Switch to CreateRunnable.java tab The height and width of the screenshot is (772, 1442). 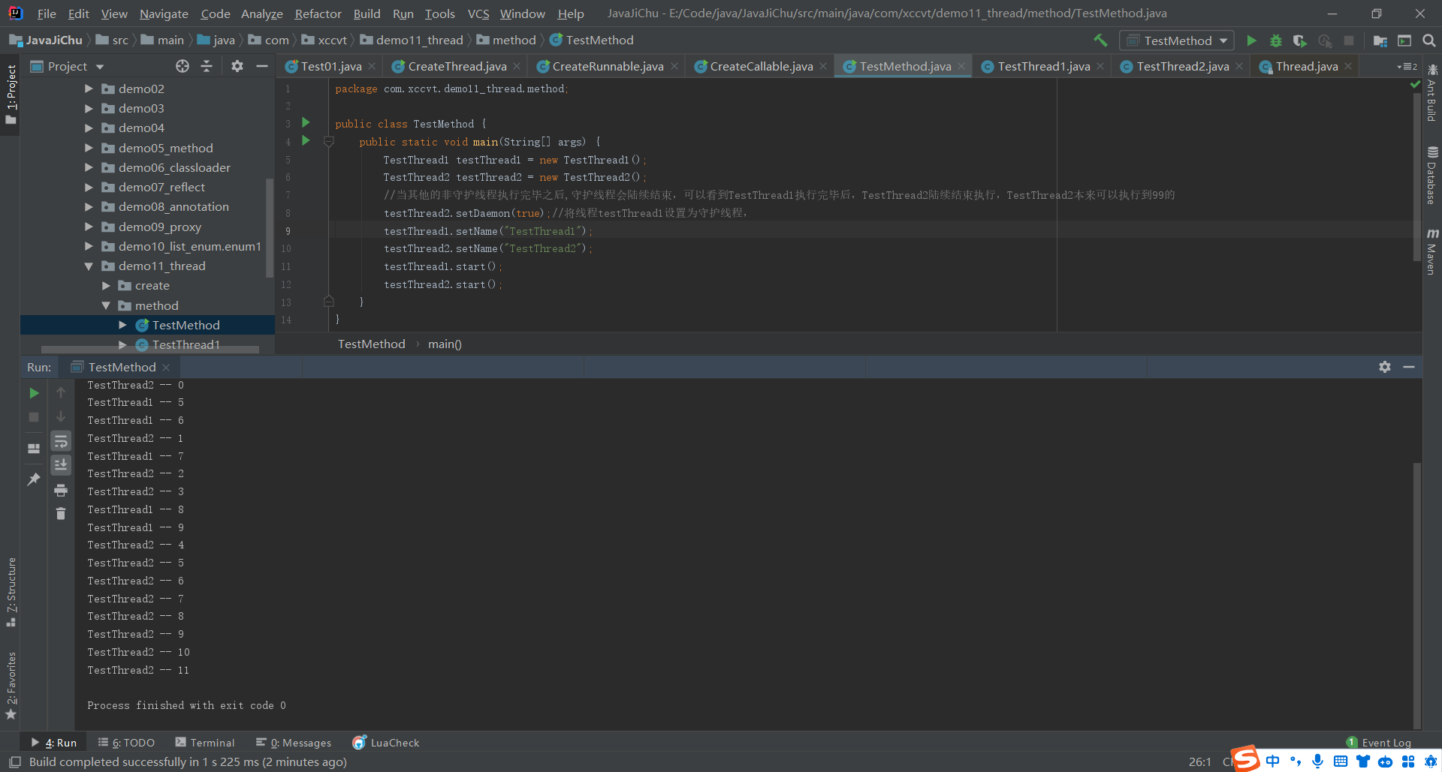pos(607,67)
